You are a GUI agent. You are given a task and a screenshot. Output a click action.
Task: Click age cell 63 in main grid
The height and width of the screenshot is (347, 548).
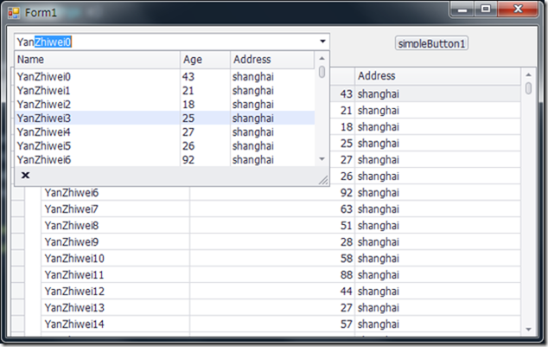(272, 209)
